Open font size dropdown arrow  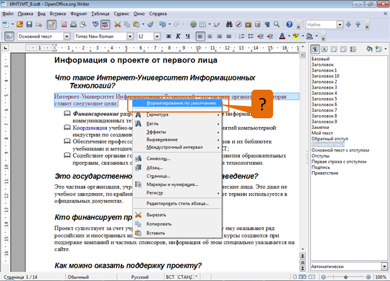pos(157,36)
